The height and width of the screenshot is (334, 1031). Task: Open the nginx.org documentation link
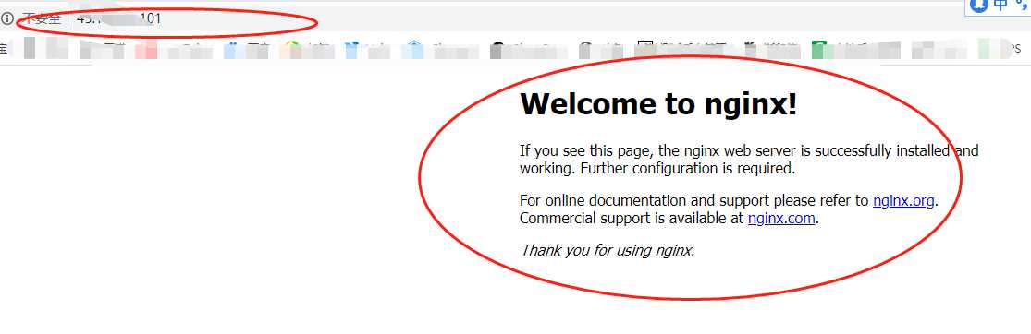coord(903,201)
